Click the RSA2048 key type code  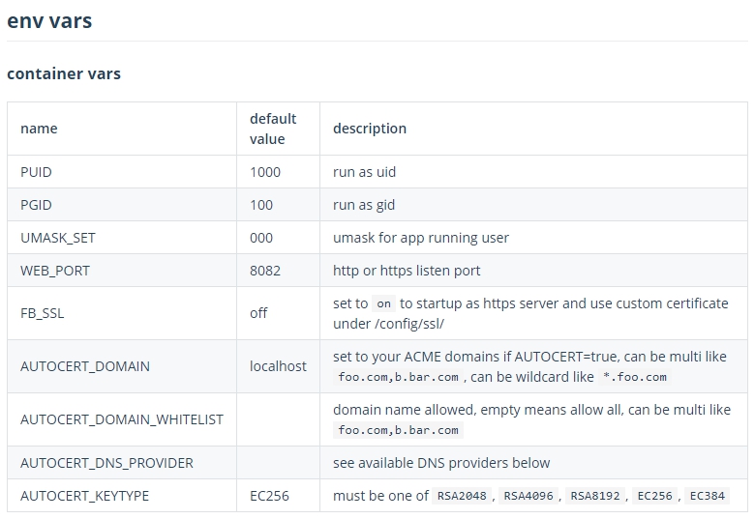coord(461,496)
